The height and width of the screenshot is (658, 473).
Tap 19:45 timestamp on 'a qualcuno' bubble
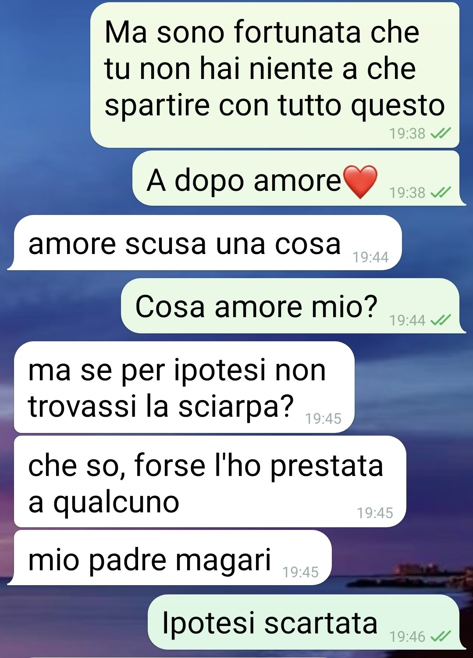(x=375, y=513)
